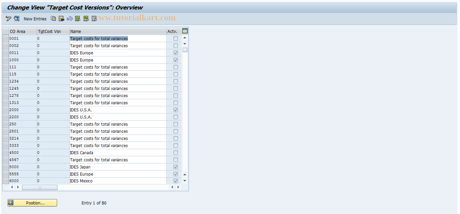
Task: Click the Undo Change icon
Action: [70, 19]
